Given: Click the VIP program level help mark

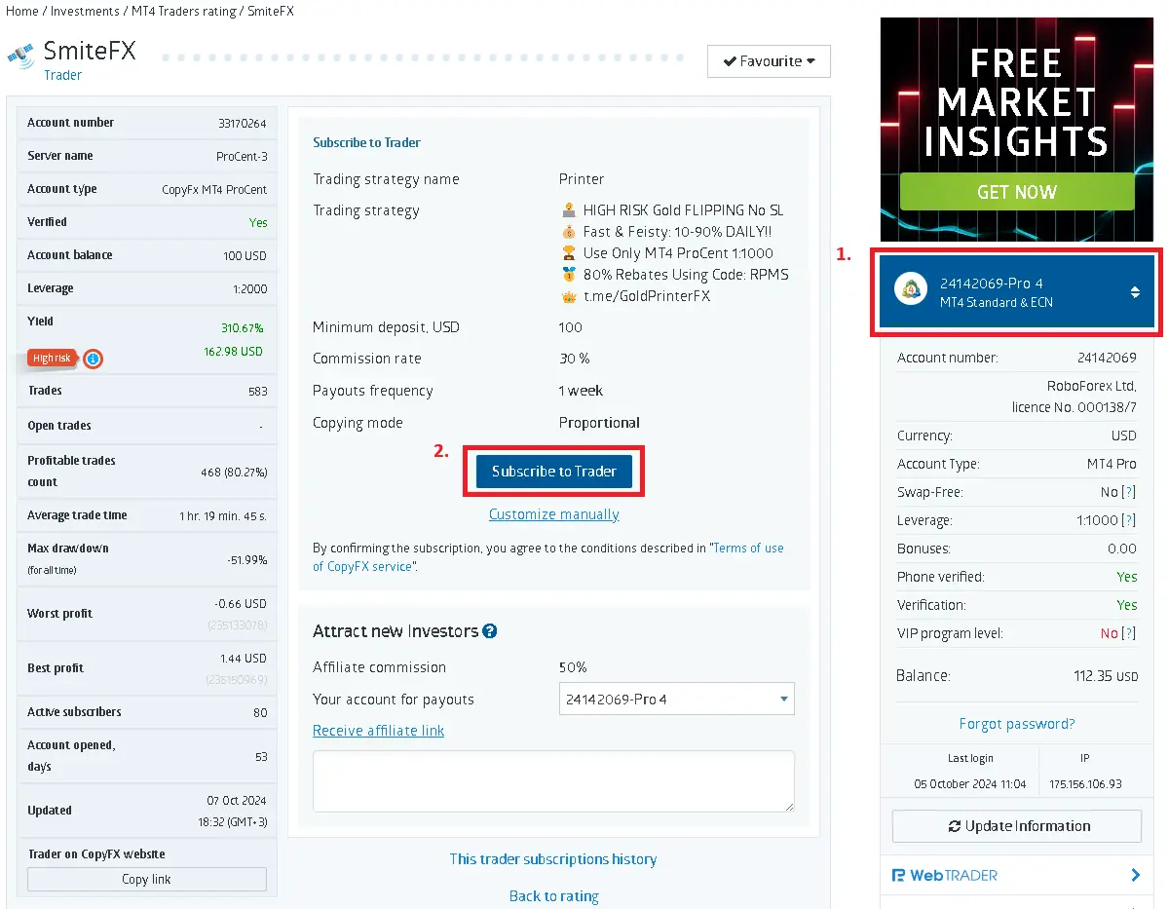Looking at the screenshot, I should 1128,633.
